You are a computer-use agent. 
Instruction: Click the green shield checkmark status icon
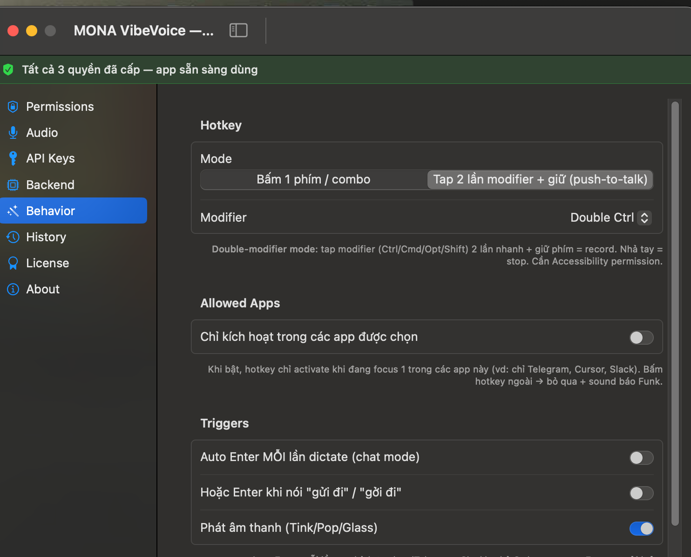(x=8, y=70)
